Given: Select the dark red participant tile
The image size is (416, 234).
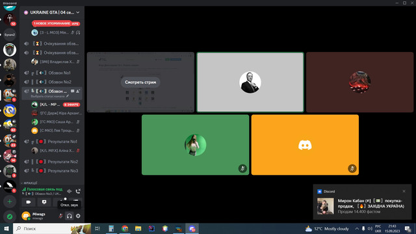Looking at the screenshot, I should pyautogui.click(x=359, y=83).
